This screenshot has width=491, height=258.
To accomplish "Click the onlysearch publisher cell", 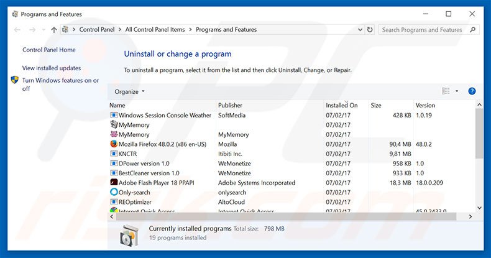I will coord(232,193).
